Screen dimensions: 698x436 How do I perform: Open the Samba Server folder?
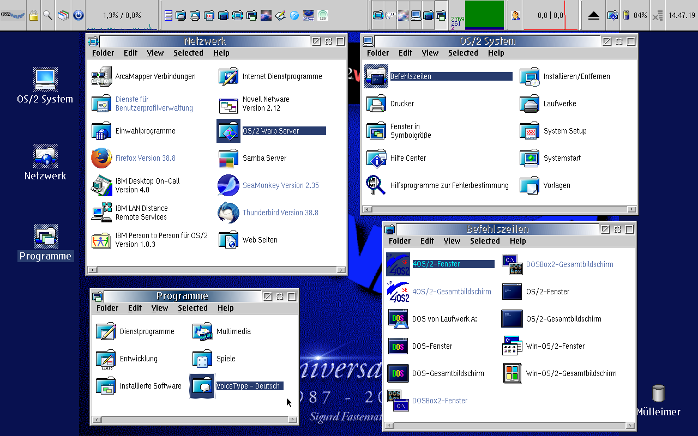point(228,158)
